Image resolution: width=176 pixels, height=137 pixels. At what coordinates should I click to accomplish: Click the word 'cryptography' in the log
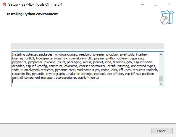56,74
